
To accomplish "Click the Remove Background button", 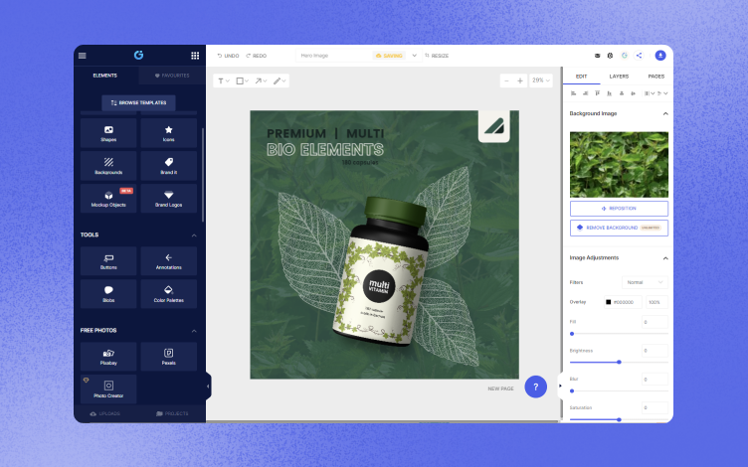I will click(x=619, y=228).
